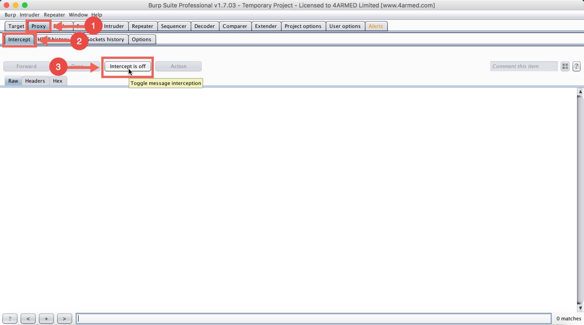View the Alerts tab

click(376, 26)
